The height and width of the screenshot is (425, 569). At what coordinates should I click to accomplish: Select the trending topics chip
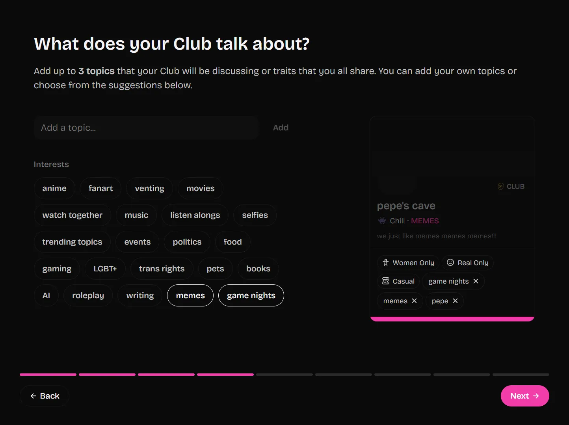point(72,242)
